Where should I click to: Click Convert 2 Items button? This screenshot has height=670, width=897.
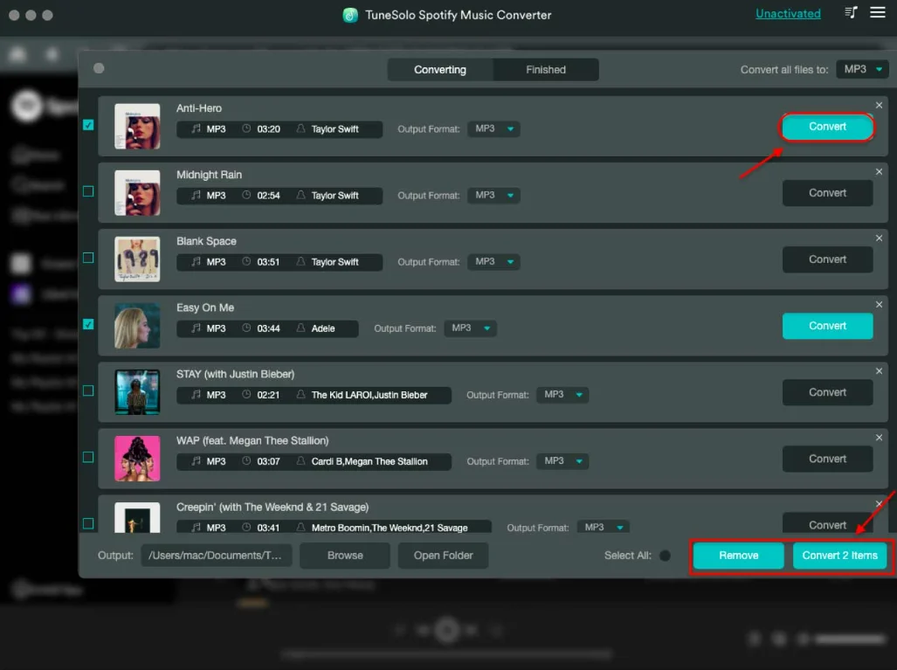coord(840,555)
